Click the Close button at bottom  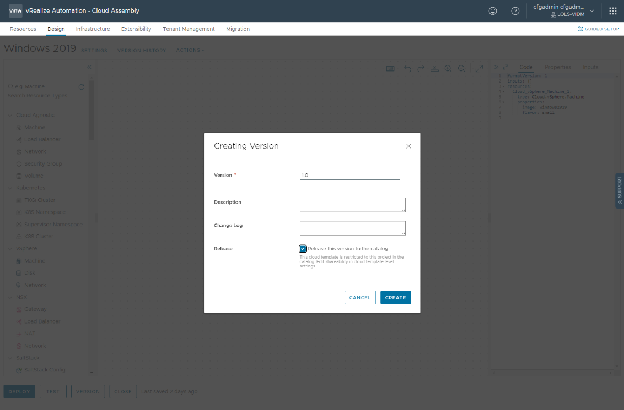coord(123,391)
